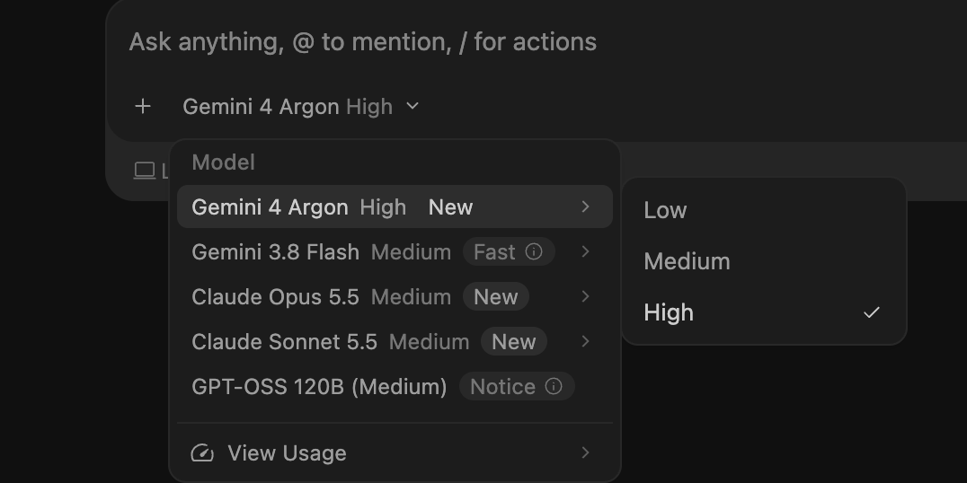Click the New label on Gemini 4 Argon
Viewport: 967px width, 483px height.
point(451,207)
